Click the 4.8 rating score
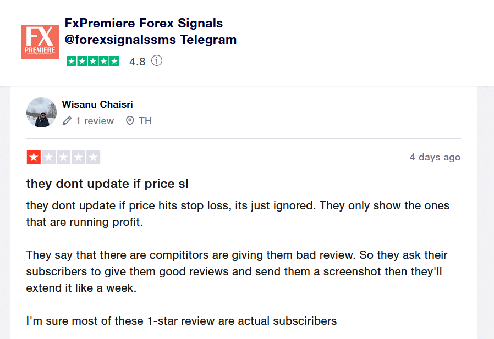 point(138,61)
